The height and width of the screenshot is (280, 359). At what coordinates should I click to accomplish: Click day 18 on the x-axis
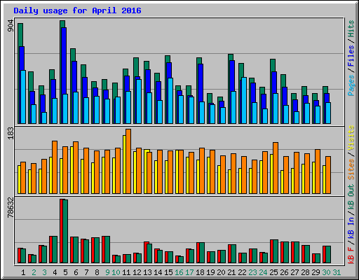200,272
